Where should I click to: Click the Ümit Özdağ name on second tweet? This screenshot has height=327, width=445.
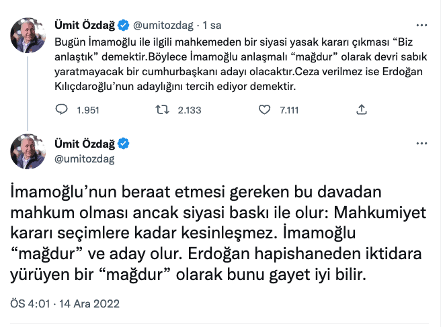[85, 144]
